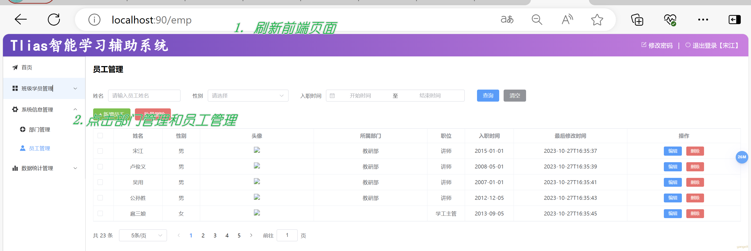Open site information icon in address bar
Viewport: 751px width, 251px height.
pyautogui.click(x=94, y=20)
